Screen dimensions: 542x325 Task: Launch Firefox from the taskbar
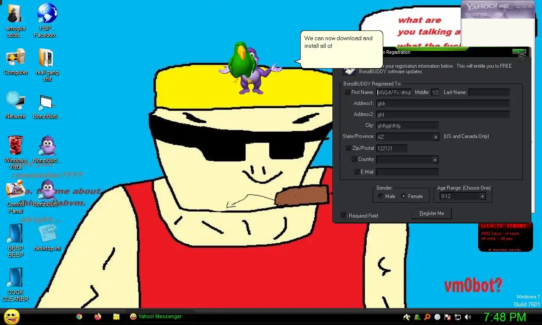click(x=98, y=317)
